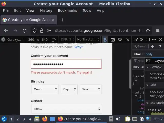Screen dimensions: 164x123
Task: Bookmark this page with the star icon
Action: (148, 30)
